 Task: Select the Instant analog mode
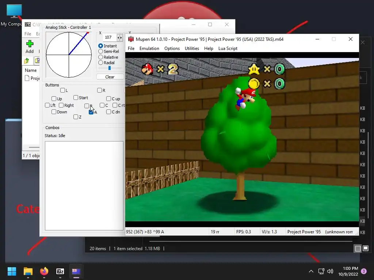coord(100,46)
